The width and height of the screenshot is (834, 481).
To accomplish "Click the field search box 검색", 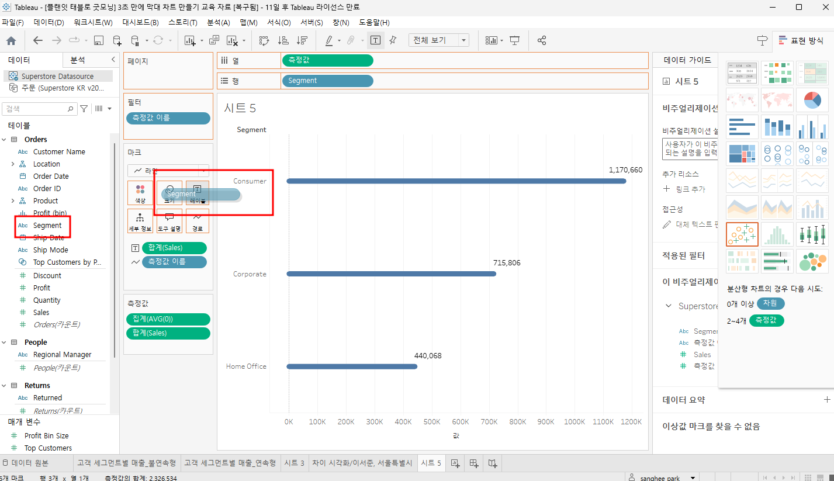I will (x=39, y=109).
